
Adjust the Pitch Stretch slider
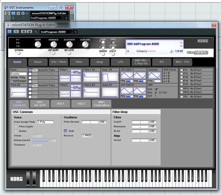[90, 122]
